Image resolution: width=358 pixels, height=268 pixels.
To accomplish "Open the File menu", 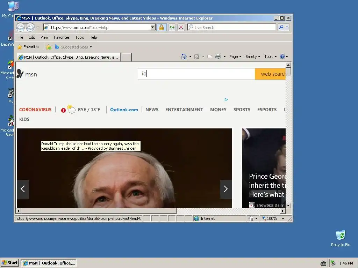I will (20, 37).
